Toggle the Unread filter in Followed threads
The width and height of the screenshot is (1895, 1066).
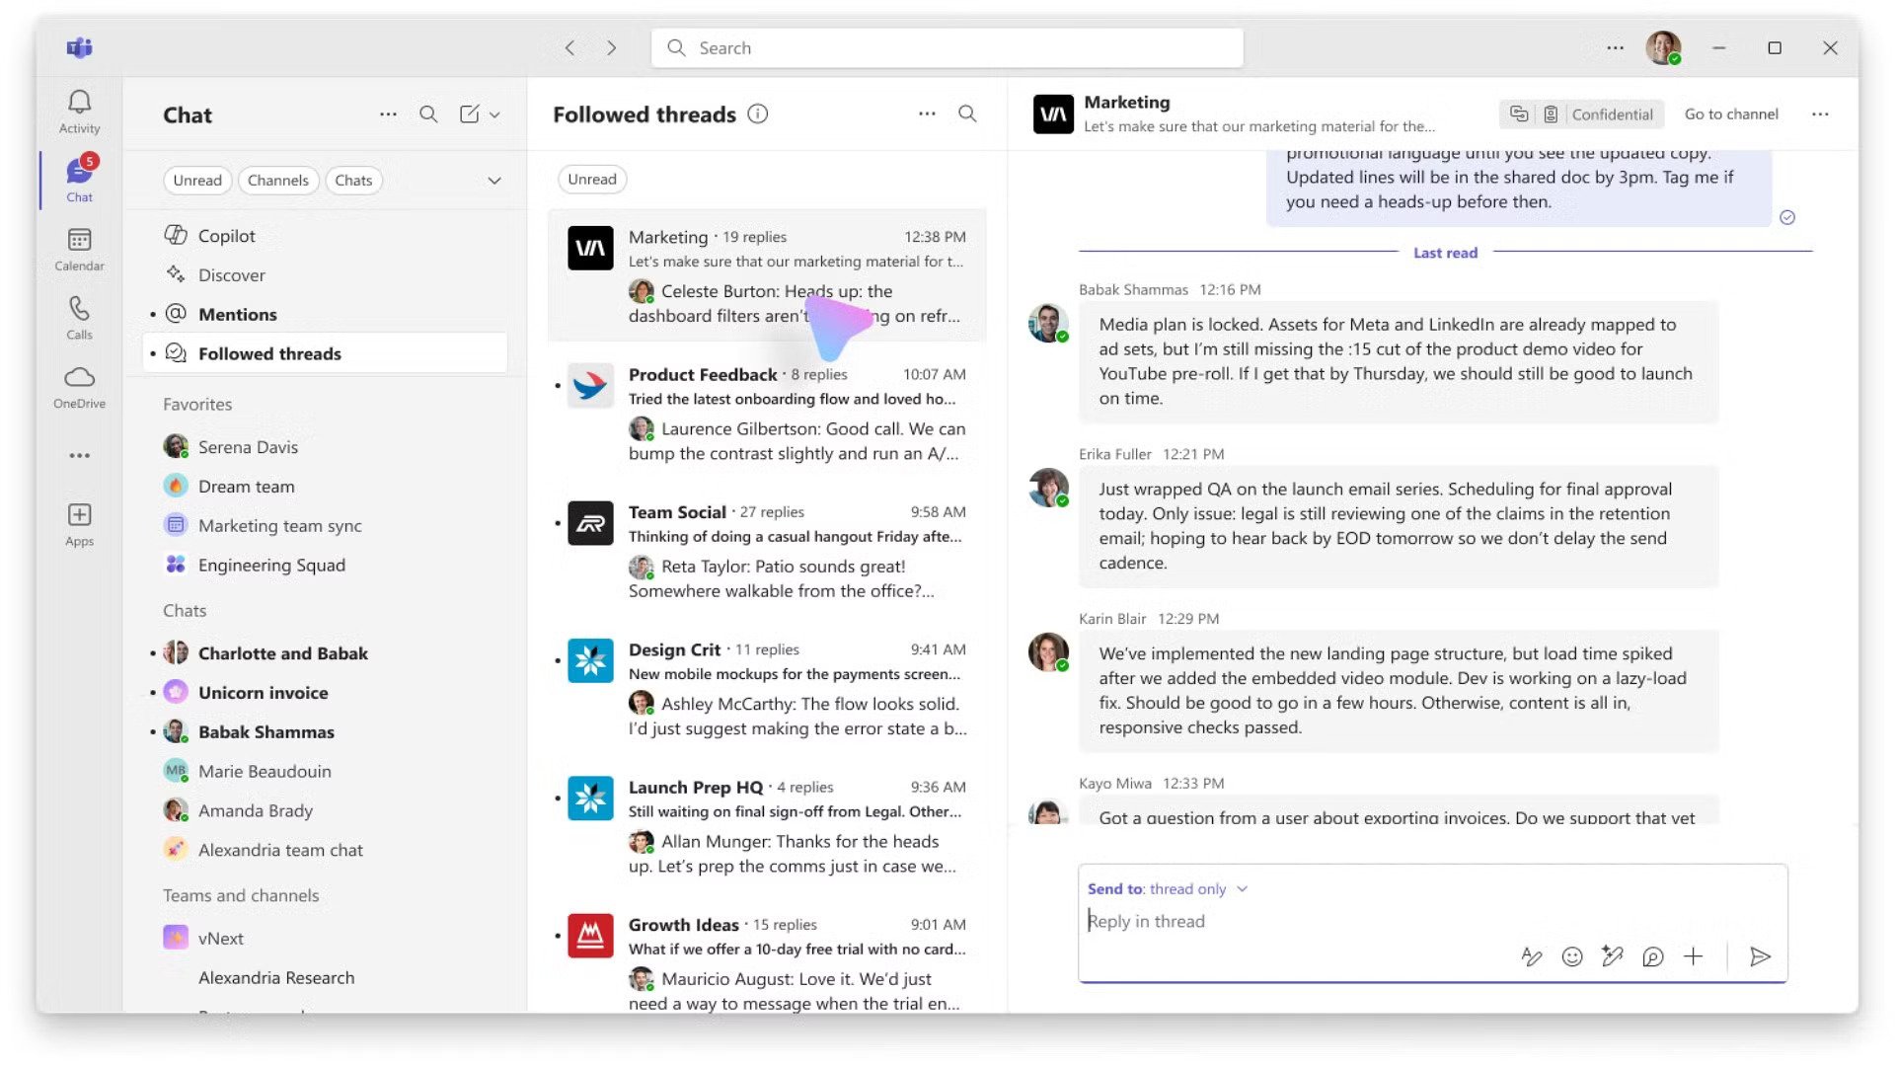coord(591,179)
